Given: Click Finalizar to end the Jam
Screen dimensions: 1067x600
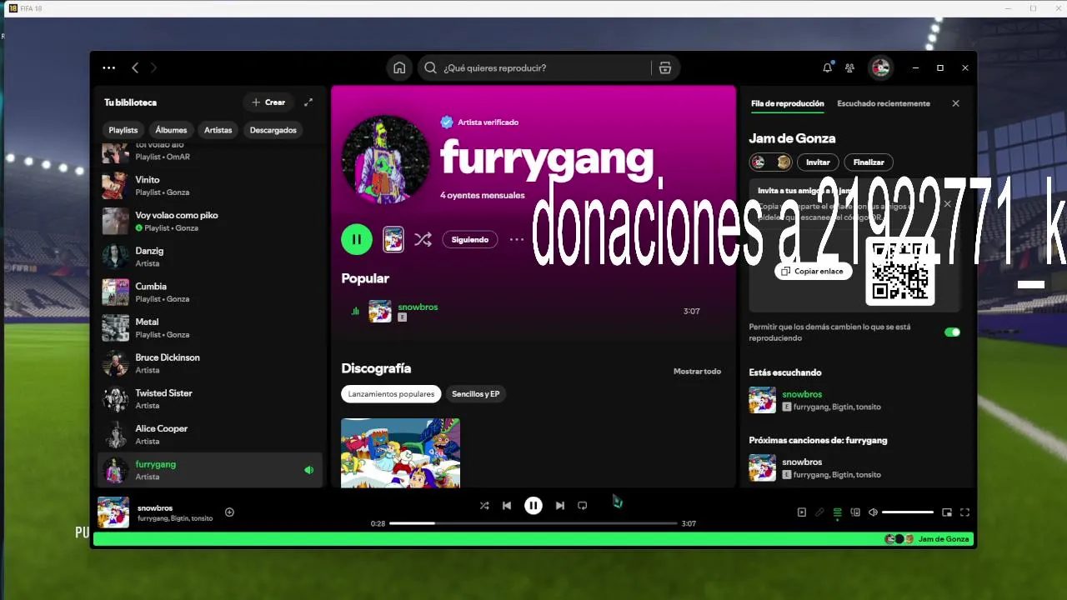Looking at the screenshot, I should pos(869,162).
